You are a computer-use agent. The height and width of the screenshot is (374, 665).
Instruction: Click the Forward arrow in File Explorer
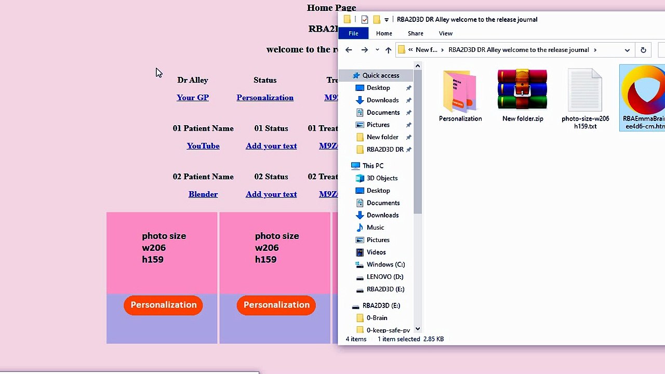(x=364, y=50)
